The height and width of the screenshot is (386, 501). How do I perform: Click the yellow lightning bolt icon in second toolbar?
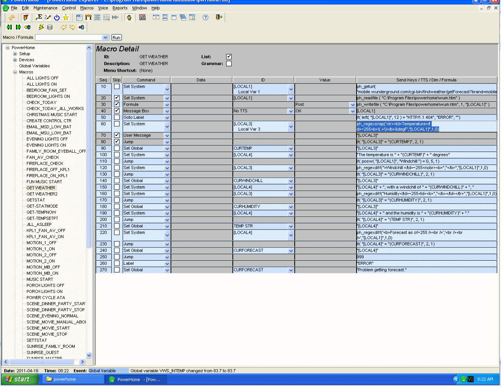(41, 27)
